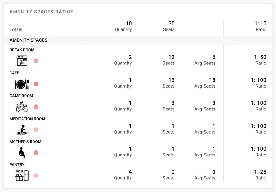Select the color dot next to Game Room
Image resolution: width=276 pixels, height=192 pixels.
36,107
